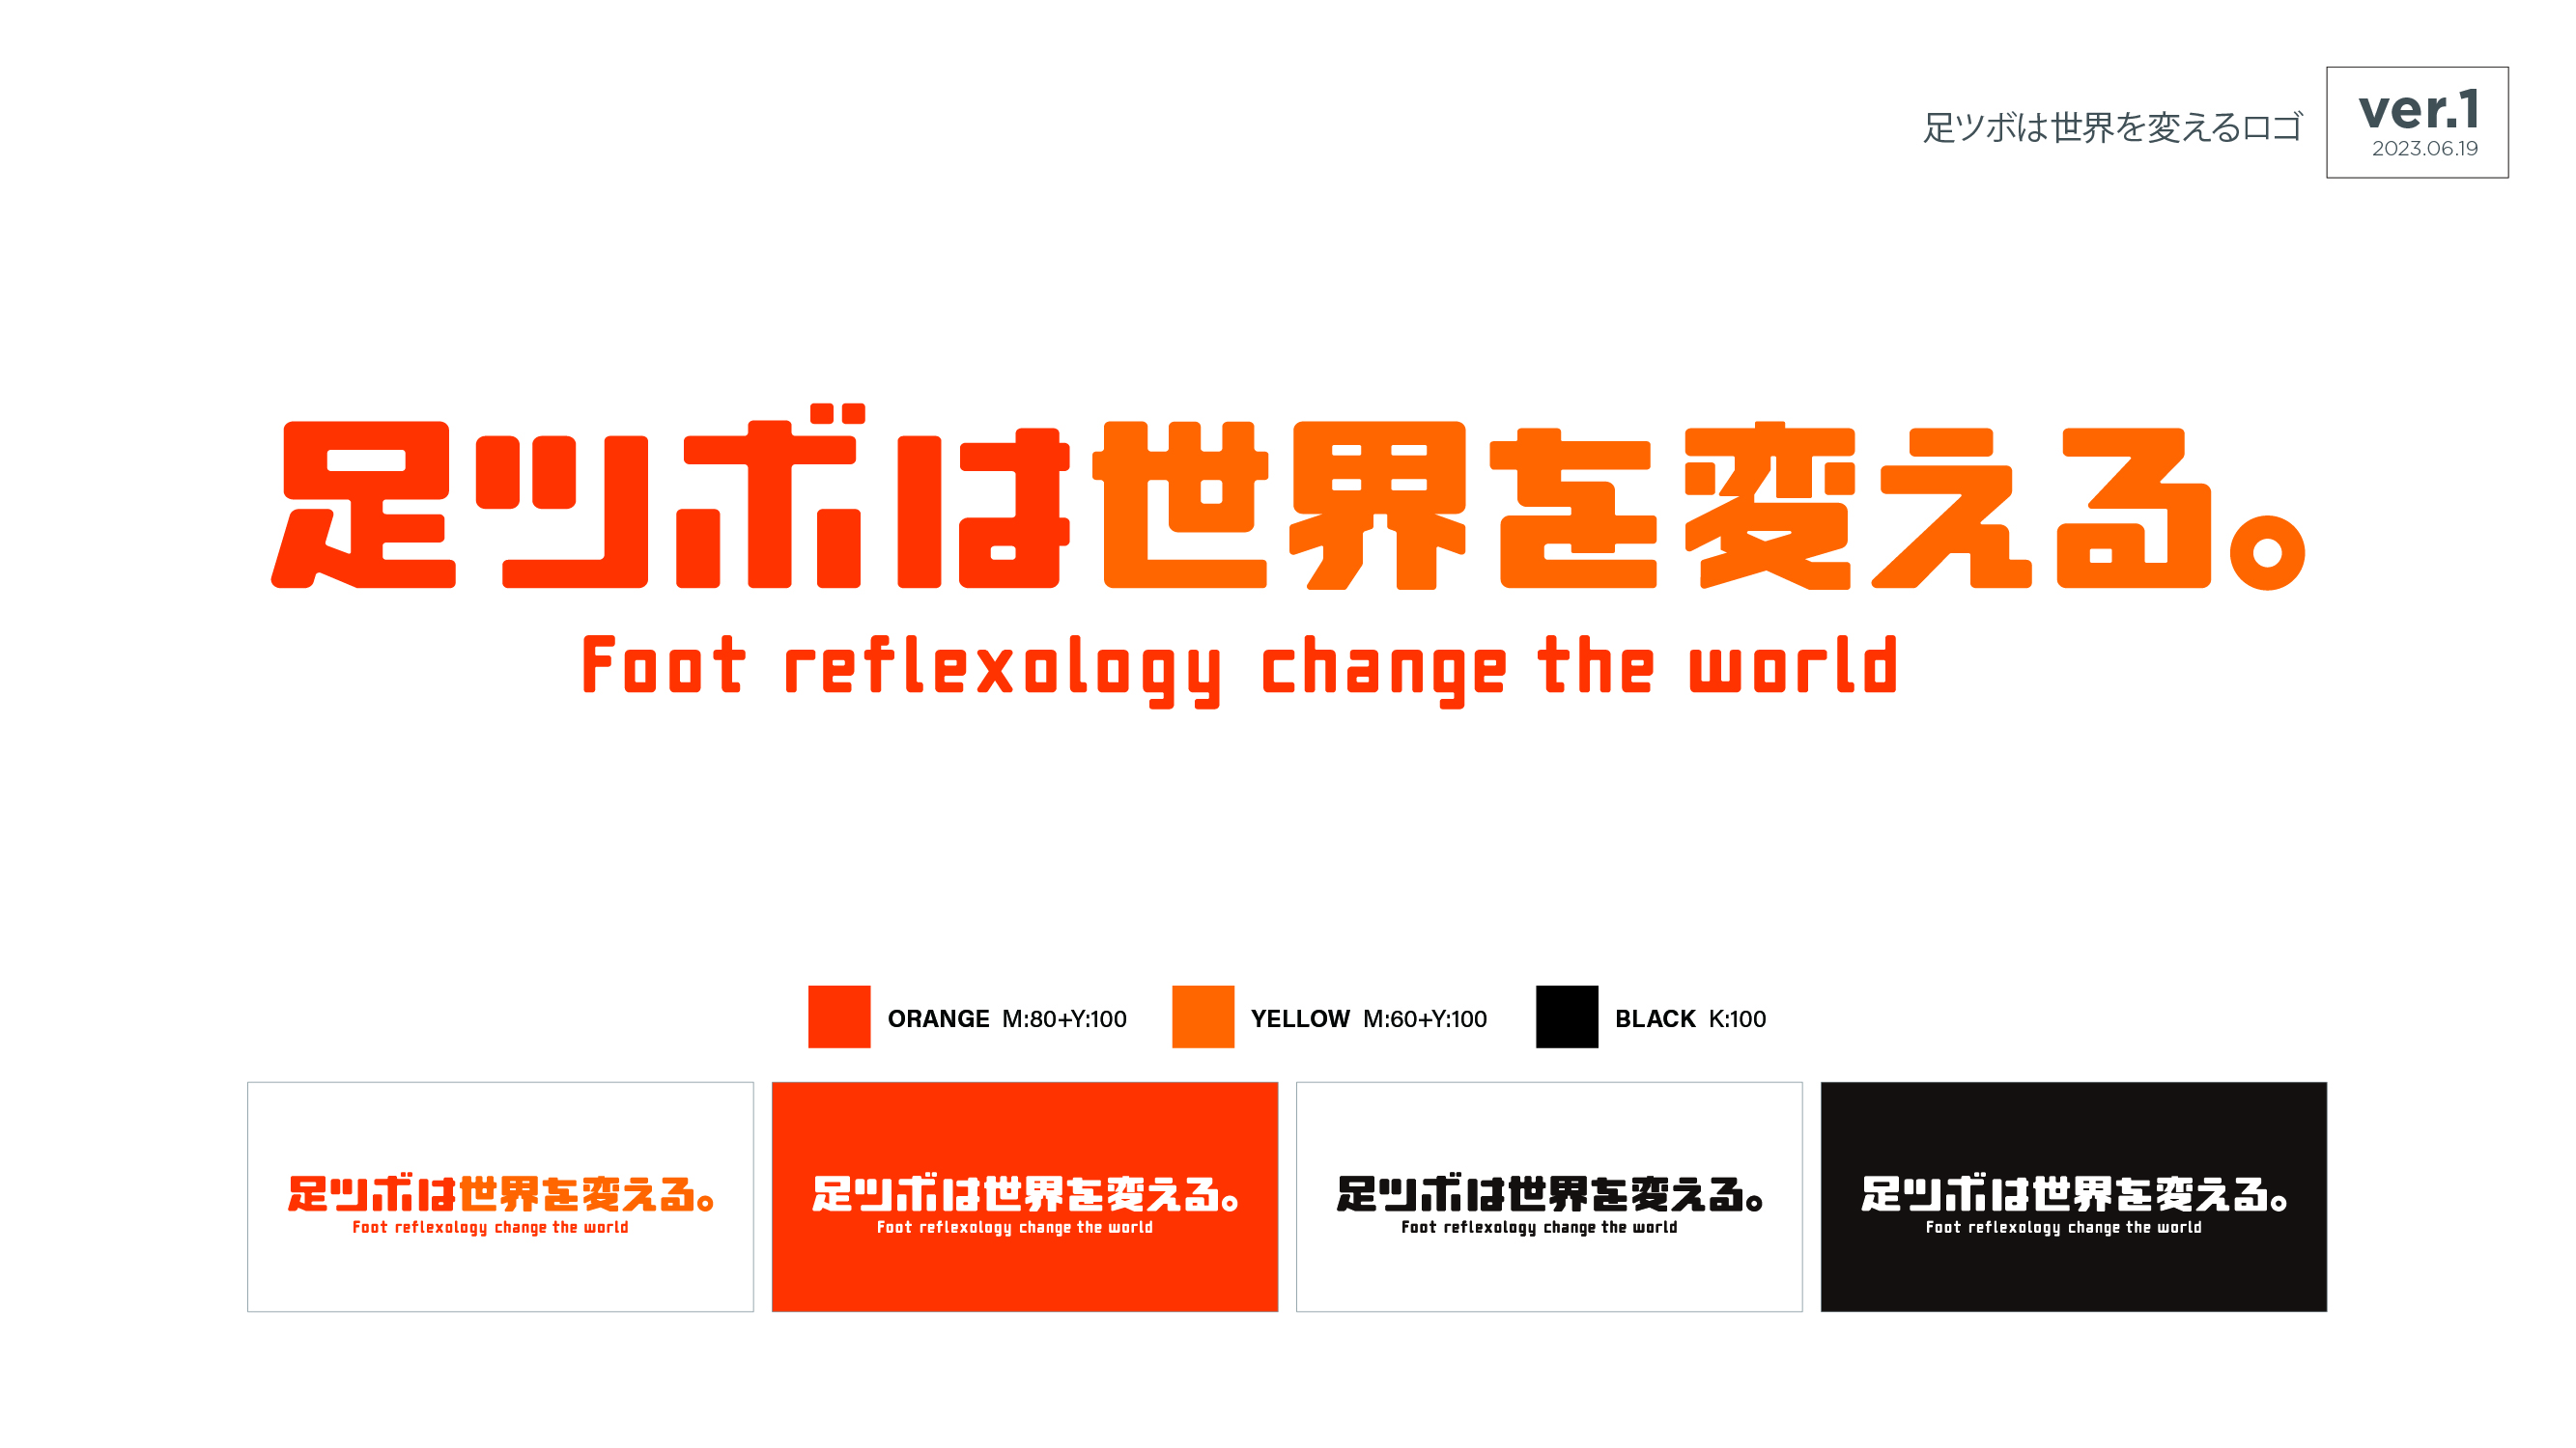Viewport: 2576px width, 1448px height.
Task: Click the ver.1 version box
Action: pyautogui.click(x=2417, y=122)
